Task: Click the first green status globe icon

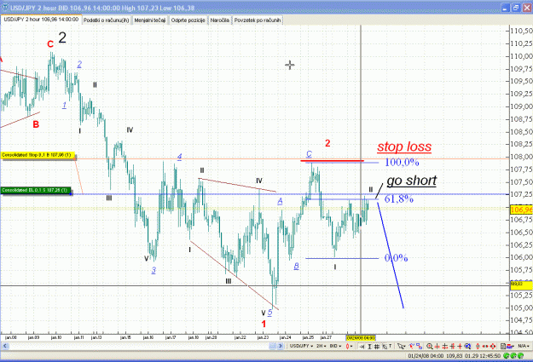Action: (x=507, y=355)
